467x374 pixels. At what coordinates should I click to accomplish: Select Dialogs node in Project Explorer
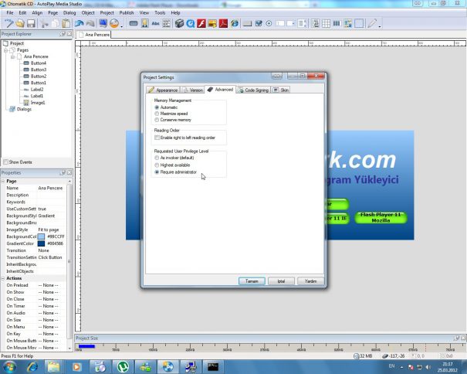click(24, 109)
